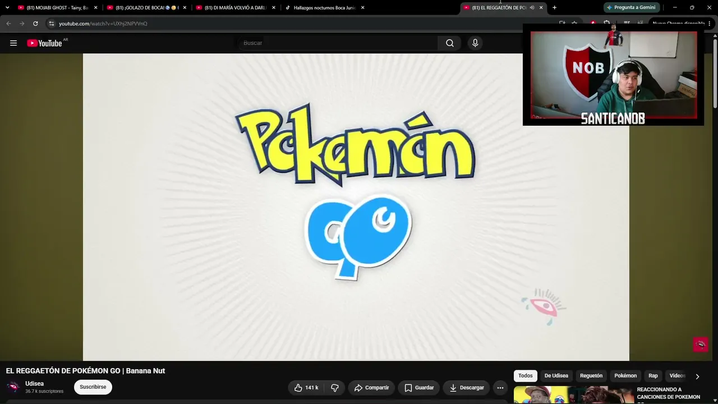Filter suggestions by Reguetón chip
The image size is (718, 404).
click(591, 376)
